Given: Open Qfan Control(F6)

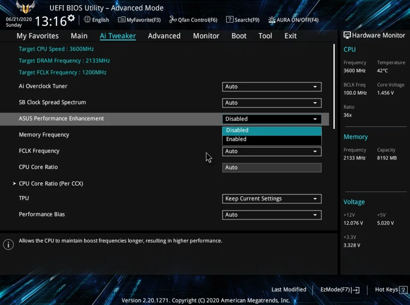Looking at the screenshot, I should click(193, 20).
